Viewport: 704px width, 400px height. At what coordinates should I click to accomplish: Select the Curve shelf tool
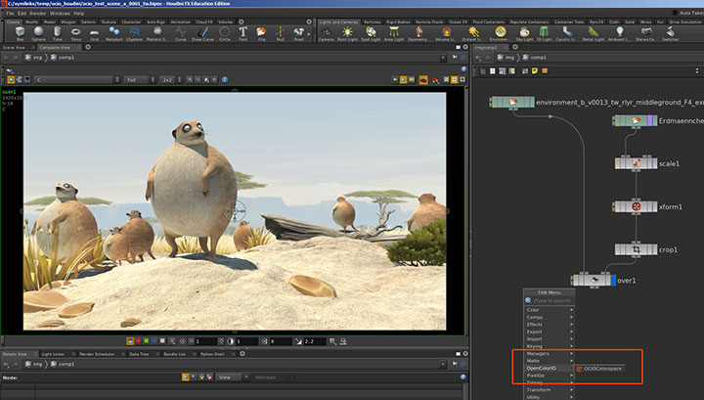[181, 33]
